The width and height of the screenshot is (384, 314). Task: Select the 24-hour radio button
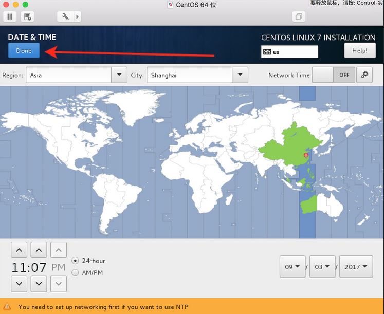tap(75, 261)
